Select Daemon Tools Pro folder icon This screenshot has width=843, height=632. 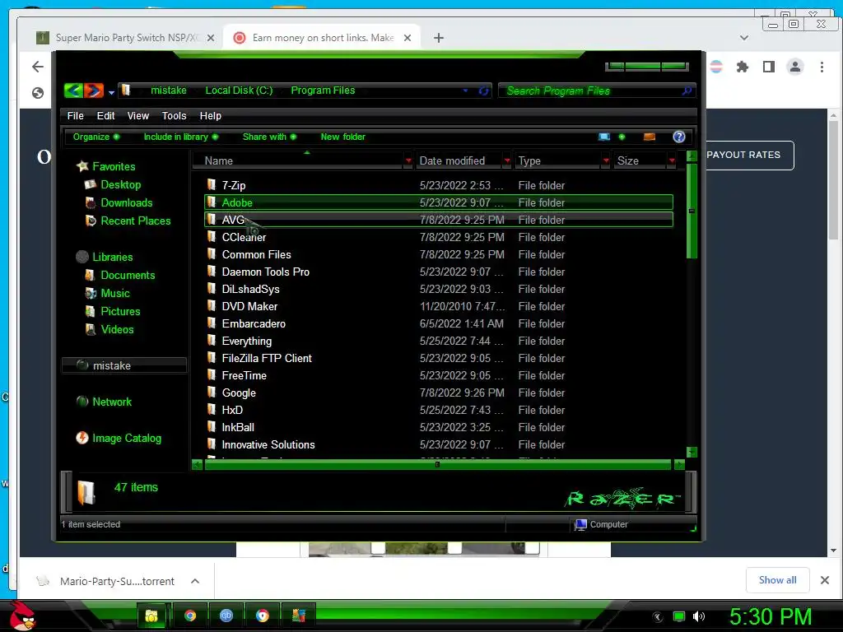(212, 272)
